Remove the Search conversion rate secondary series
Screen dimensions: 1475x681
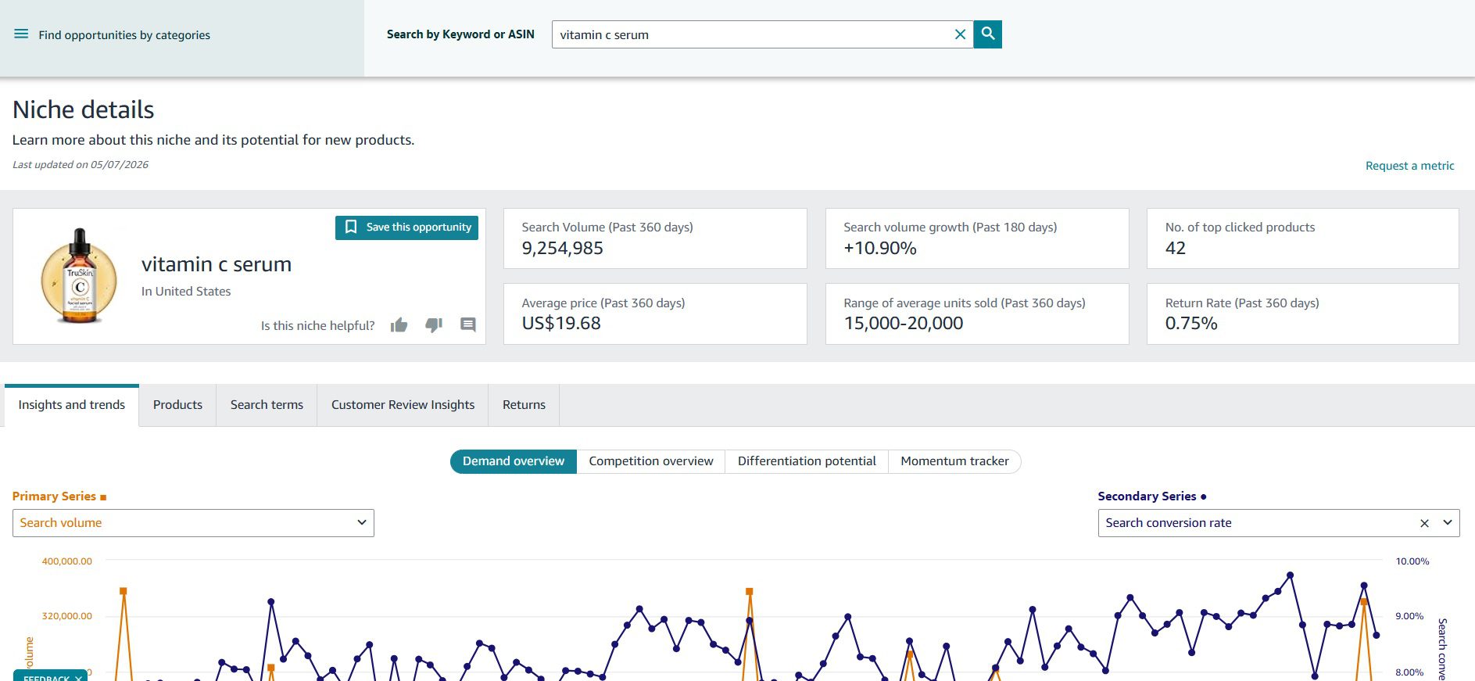[x=1424, y=523]
